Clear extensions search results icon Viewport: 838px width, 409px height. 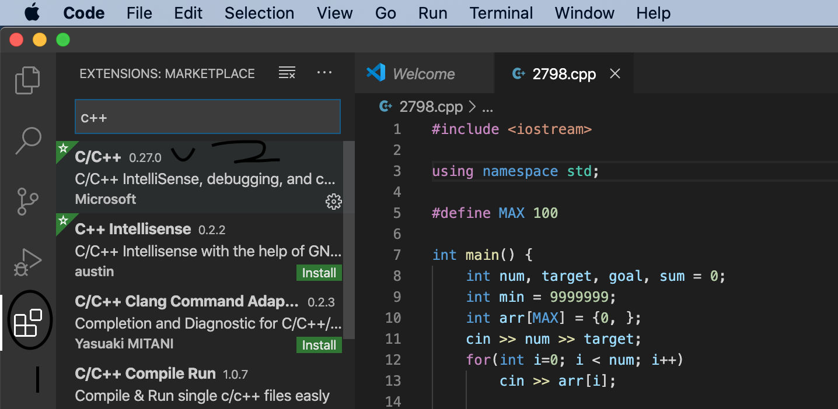(x=287, y=73)
